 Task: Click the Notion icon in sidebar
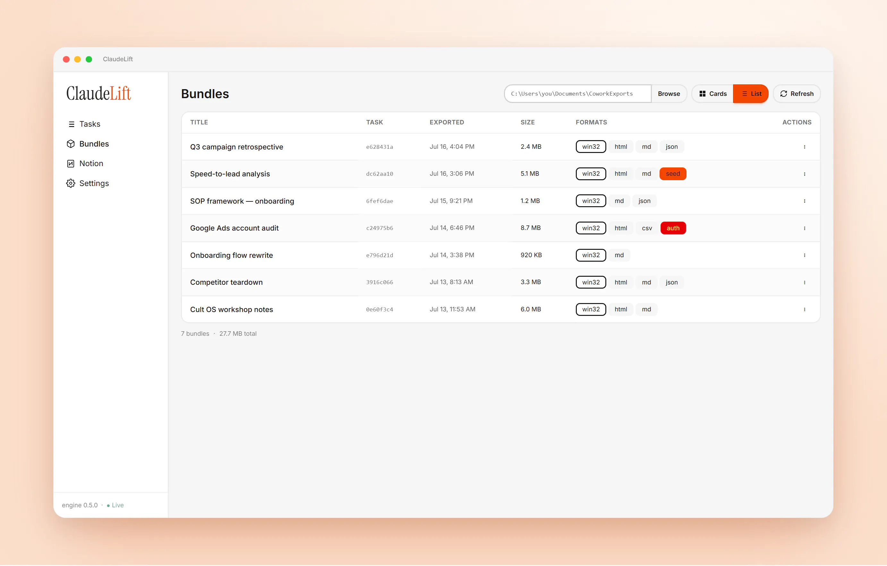coord(71,164)
